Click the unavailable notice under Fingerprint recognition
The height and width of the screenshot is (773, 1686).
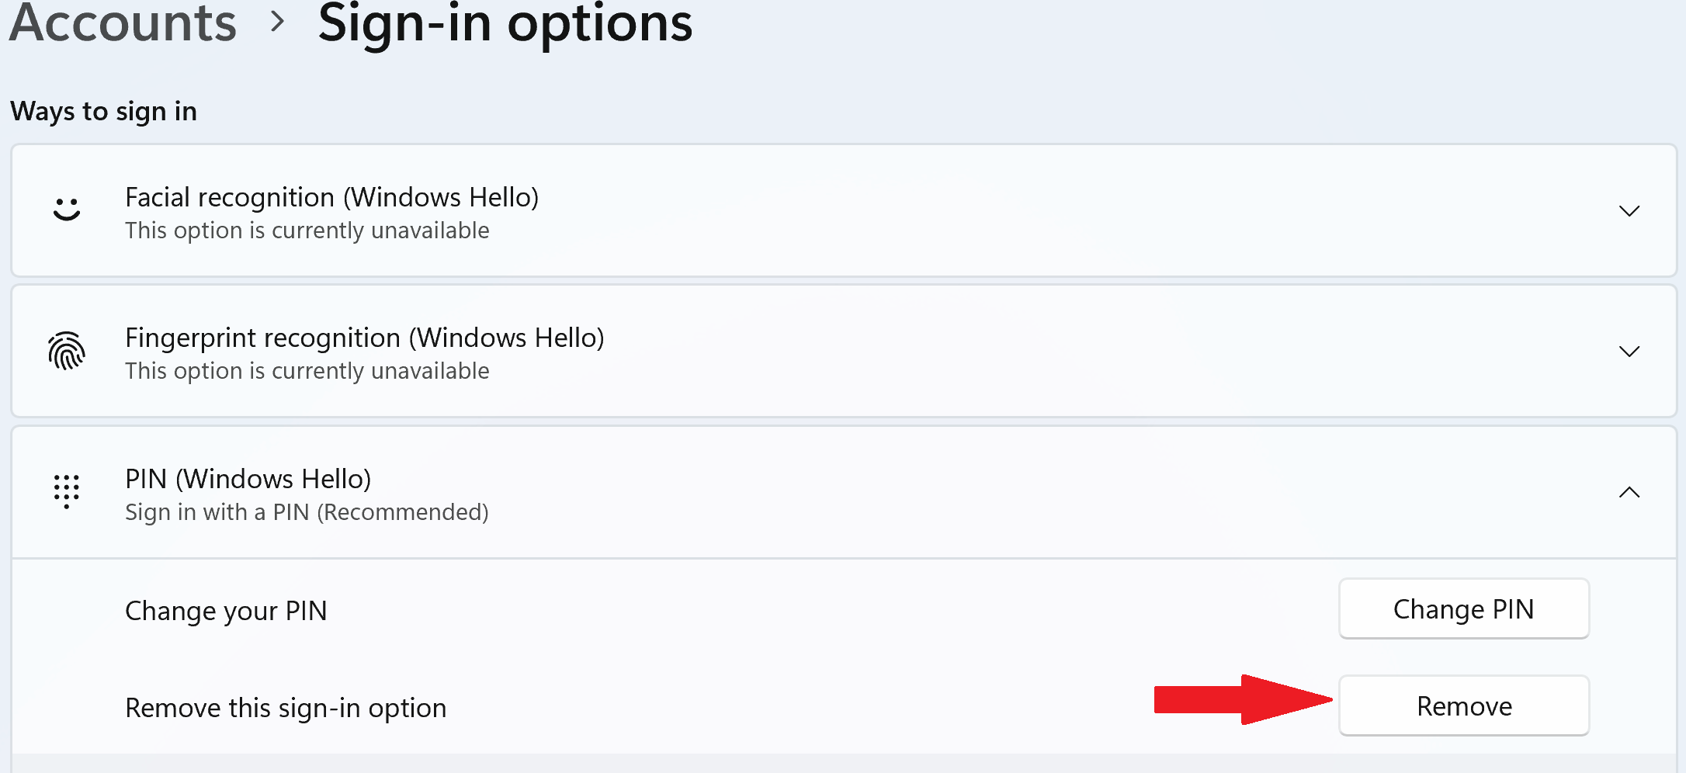(x=307, y=371)
